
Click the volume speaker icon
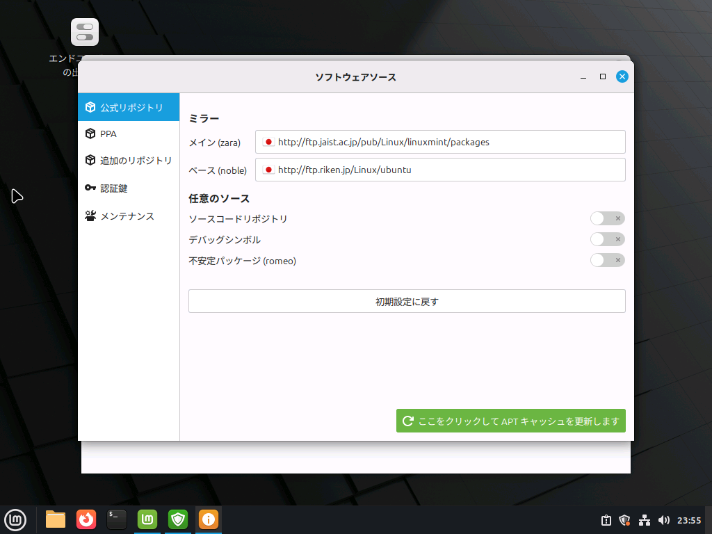coord(663,520)
